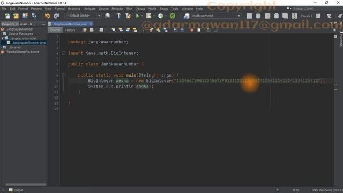The height and width of the screenshot is (193, 343).
Task: Open the Output panel button
Action: click(16, 190)
